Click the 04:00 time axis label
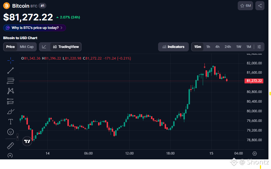The image size is (271, 169). click(x=239, y=153)
